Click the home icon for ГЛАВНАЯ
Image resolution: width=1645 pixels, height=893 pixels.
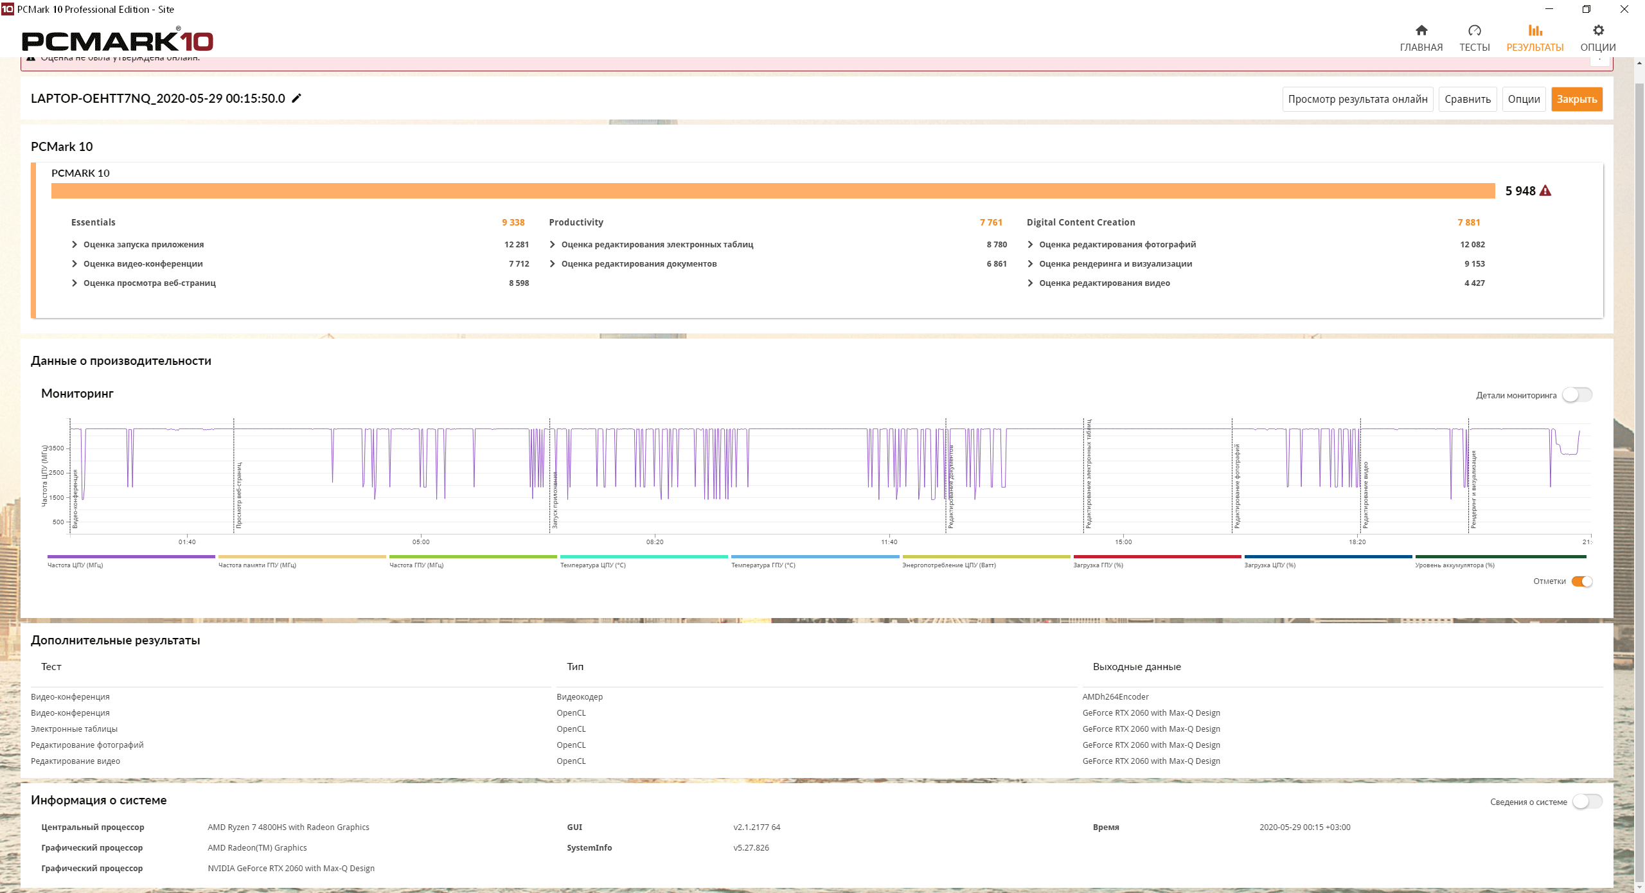point(1421,30)
